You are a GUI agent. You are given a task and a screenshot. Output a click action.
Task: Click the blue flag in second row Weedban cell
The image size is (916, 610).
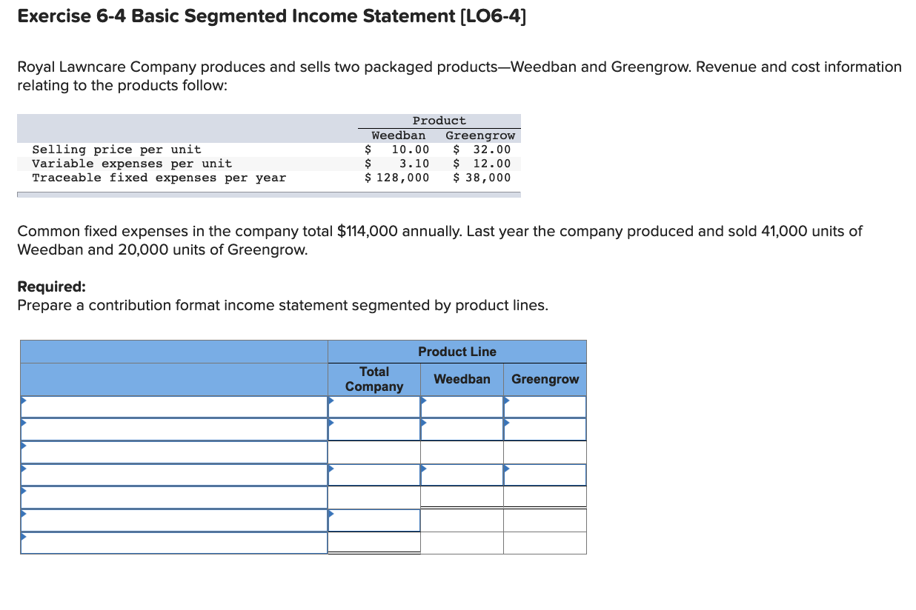click(x=425, y=425)
